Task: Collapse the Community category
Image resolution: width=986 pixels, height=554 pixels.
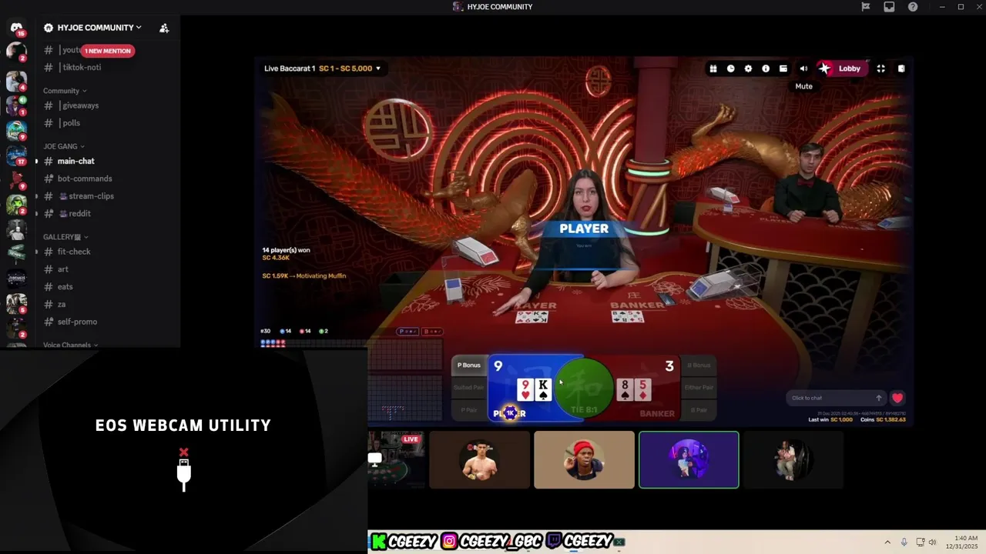Action: tap(65, 91)
